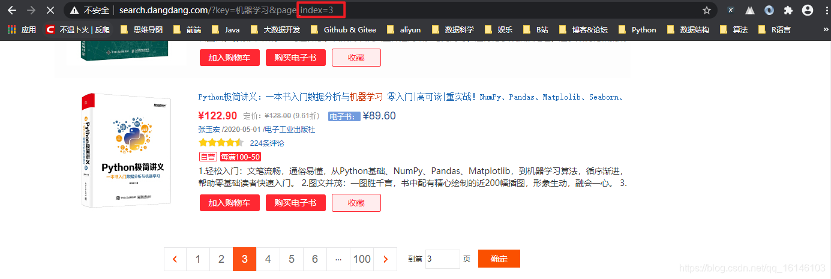Open the 算法 bookmark folder

[734, 29]
